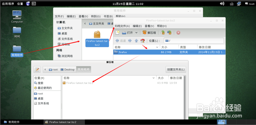Sort archive list by 大小 column
Viewport: 256px width, 125px height.
[169, 47]
